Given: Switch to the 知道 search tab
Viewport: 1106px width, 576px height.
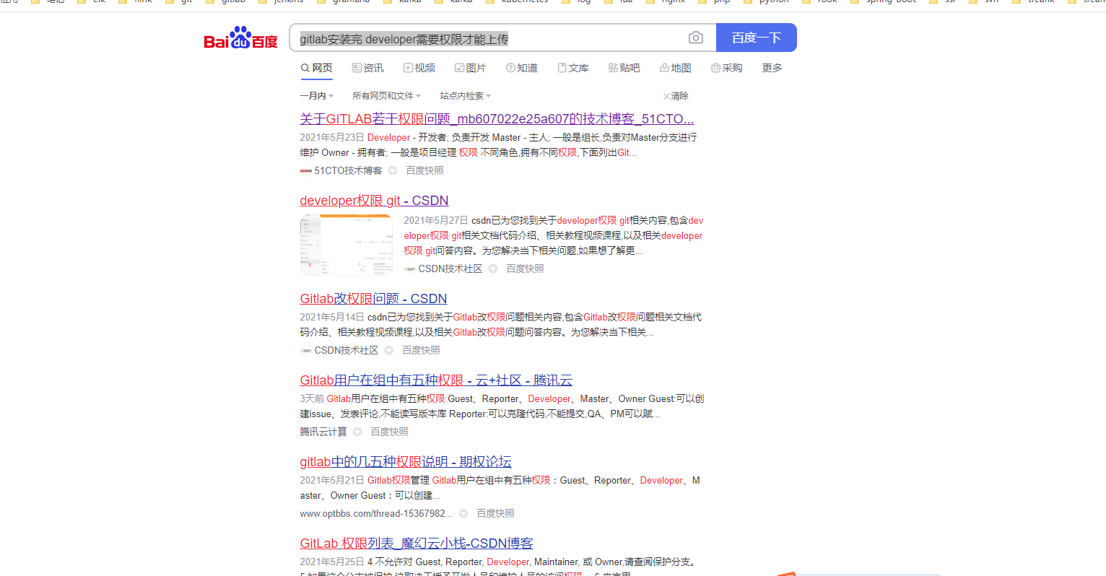Looking at the screenshot, I should tap(521, 67).
